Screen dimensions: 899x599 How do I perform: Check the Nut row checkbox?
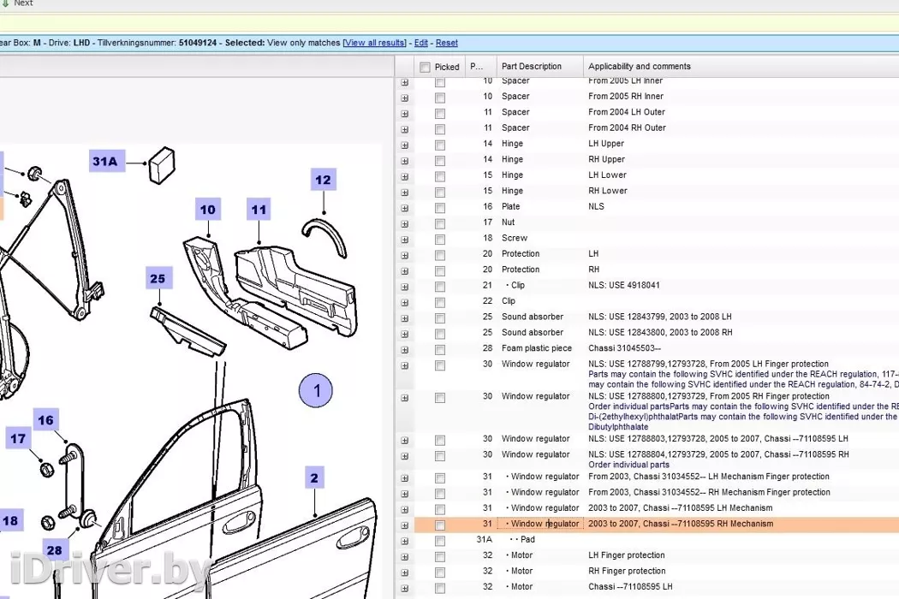(440, 223)
